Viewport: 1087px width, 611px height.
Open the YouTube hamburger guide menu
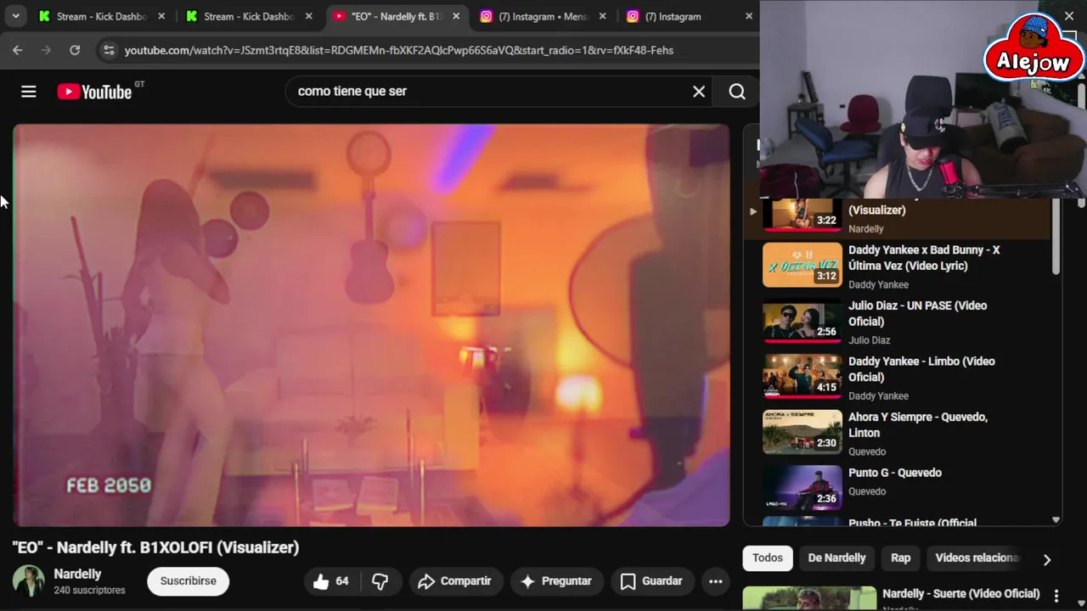pos(29,92)
